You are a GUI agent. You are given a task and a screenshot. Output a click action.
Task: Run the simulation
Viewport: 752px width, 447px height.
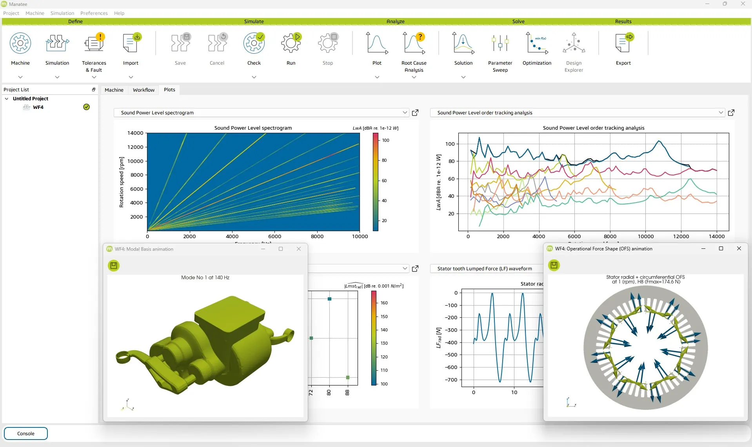coord(291,43)
